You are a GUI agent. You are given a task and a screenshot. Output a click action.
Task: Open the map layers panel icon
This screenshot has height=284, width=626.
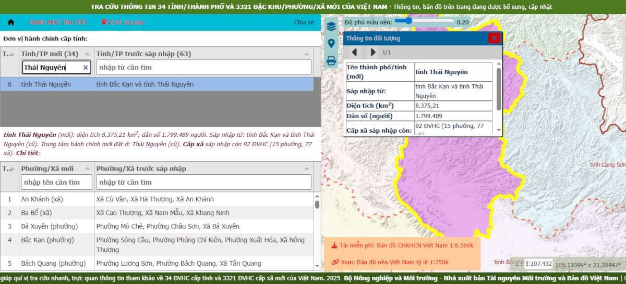[331, 27]
